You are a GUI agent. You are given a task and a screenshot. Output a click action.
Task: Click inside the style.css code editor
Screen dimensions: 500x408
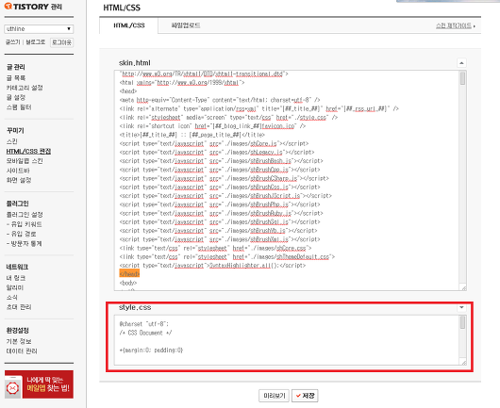point(287,340)
